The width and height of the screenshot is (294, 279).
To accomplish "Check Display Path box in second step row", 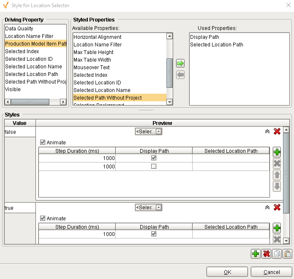I will click(154, 166).
